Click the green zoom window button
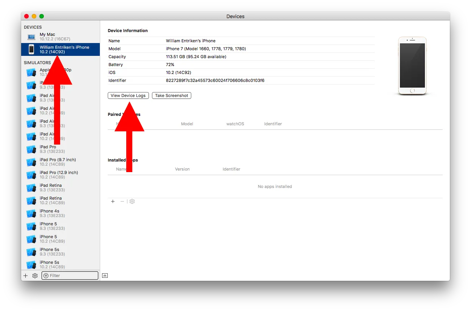 tap(42, 16)
